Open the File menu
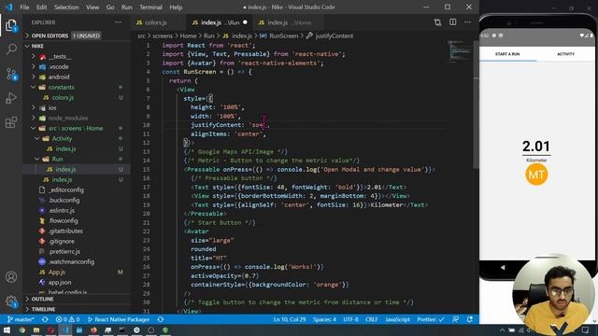598x336 pixels. click(x=24, y=7)
